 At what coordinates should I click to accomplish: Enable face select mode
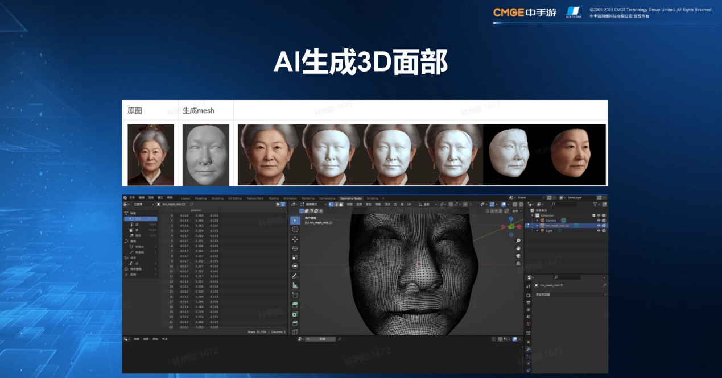(x=341, y=205)
